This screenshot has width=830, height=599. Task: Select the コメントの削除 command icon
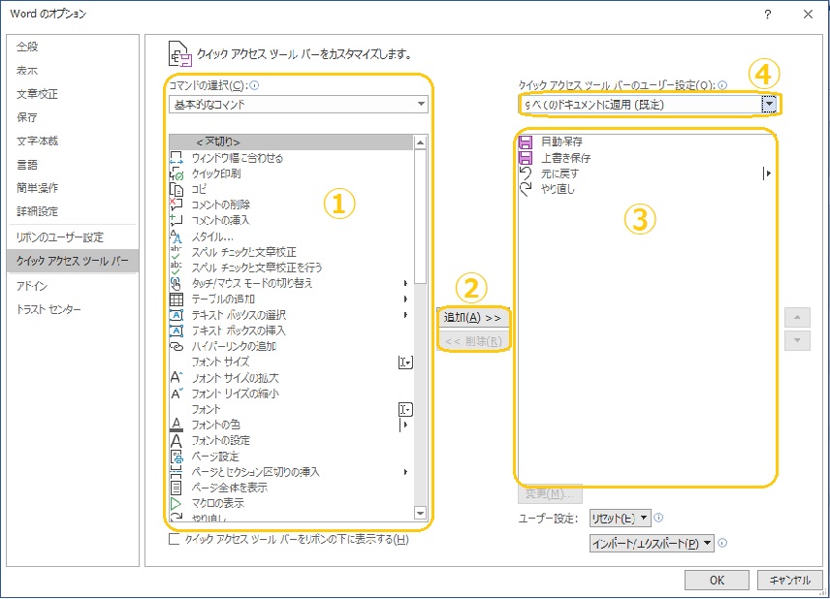click(176, 205)
